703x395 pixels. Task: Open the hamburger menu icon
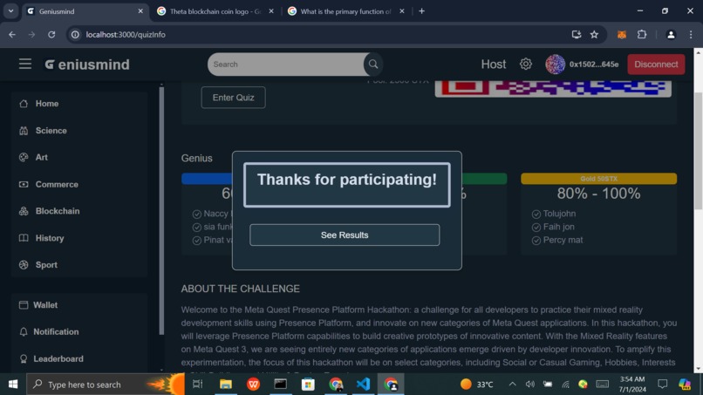point(25,65)
